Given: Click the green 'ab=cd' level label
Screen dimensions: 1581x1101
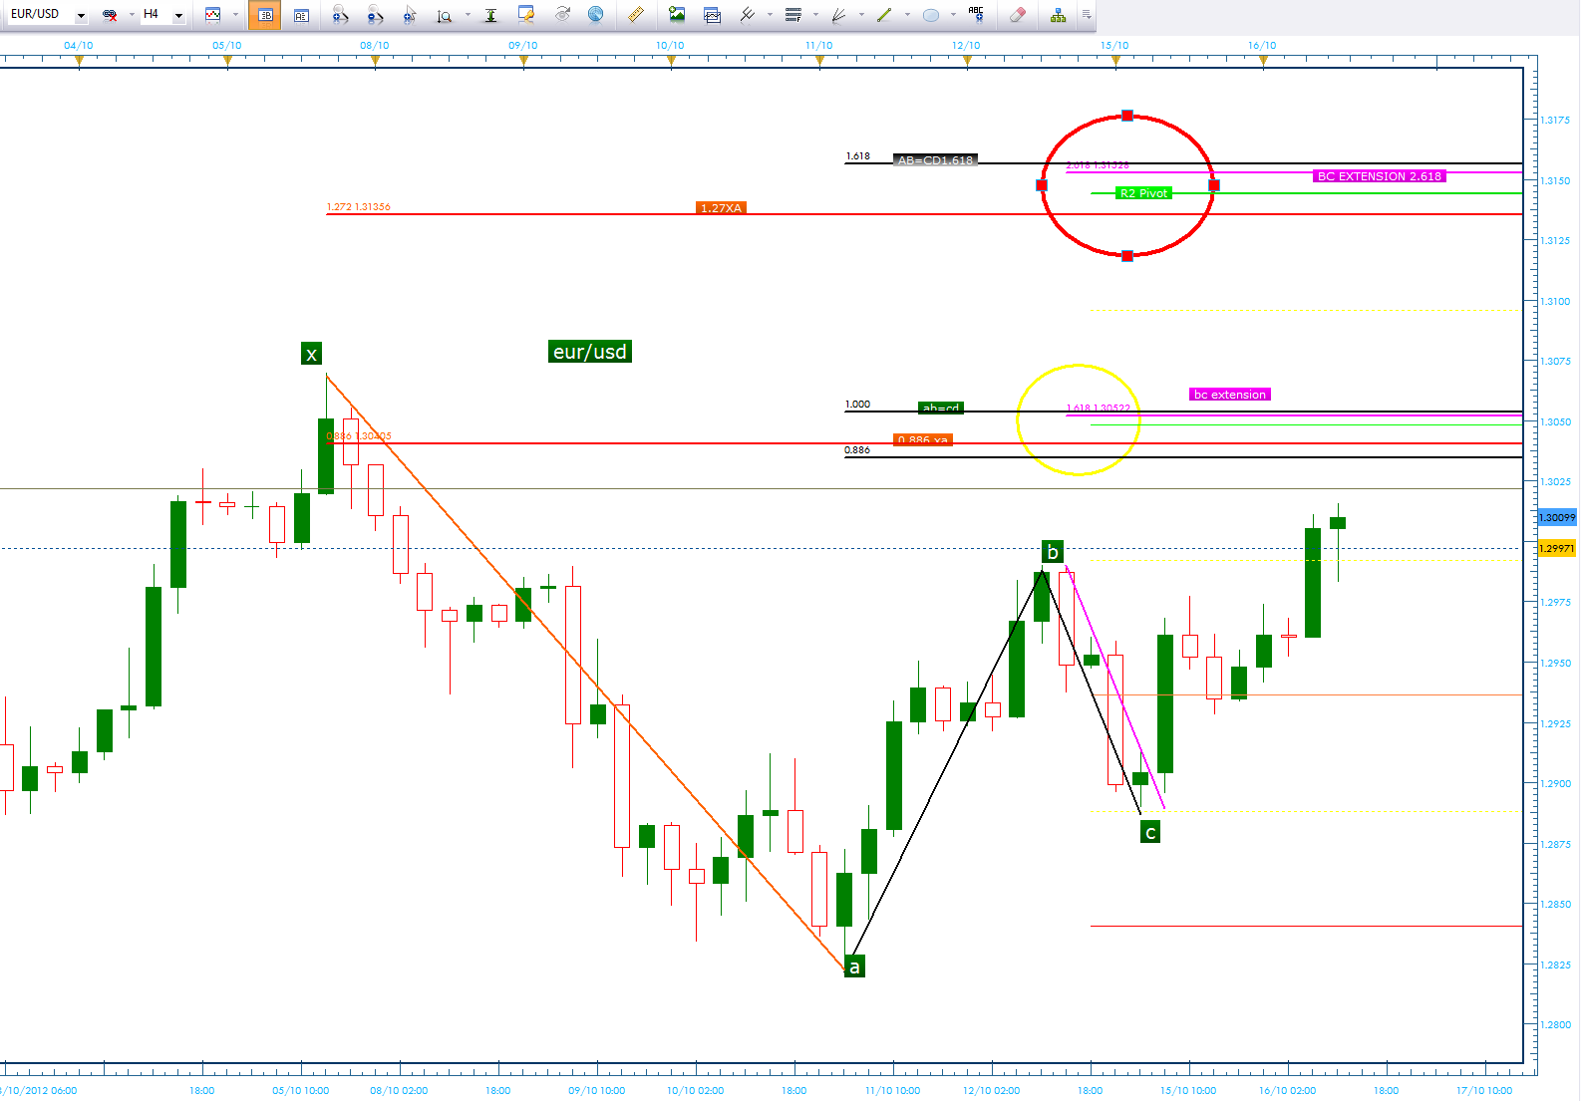Looking at the screenshot, I should click(x=941, y=408).
